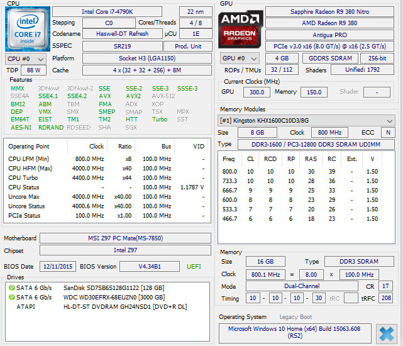403x346 pixels.
Task: Select the SanDisk SD7SB6S128G1122 drive entry
Action: (x=108, y=287)
